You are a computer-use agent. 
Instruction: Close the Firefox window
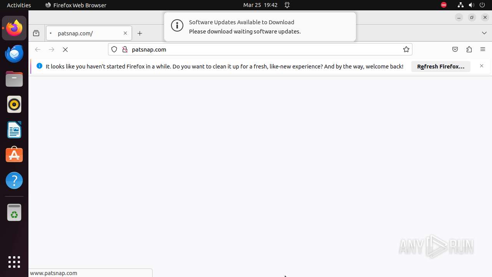(x=485, y=17)
